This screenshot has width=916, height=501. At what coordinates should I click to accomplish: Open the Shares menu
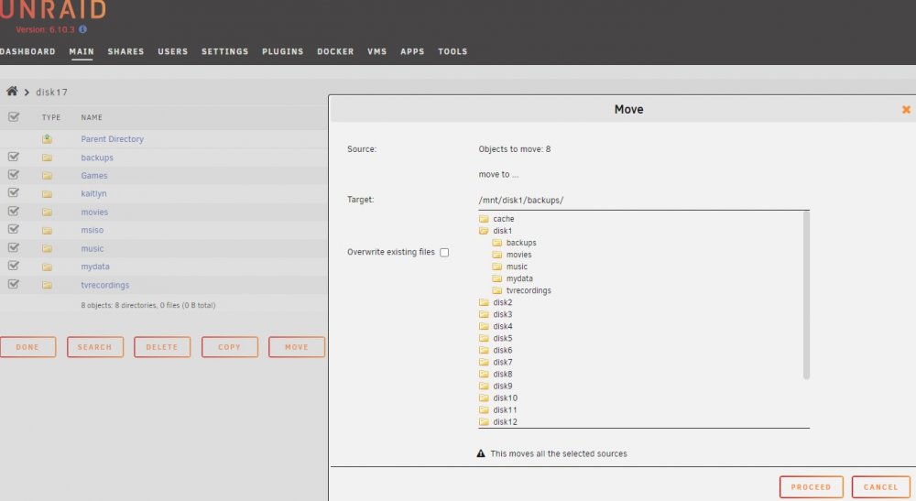pos(125,51)
